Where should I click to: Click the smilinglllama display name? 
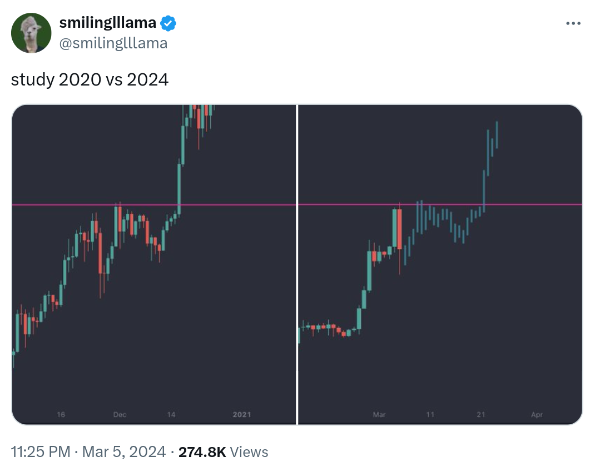pos(108,23)
